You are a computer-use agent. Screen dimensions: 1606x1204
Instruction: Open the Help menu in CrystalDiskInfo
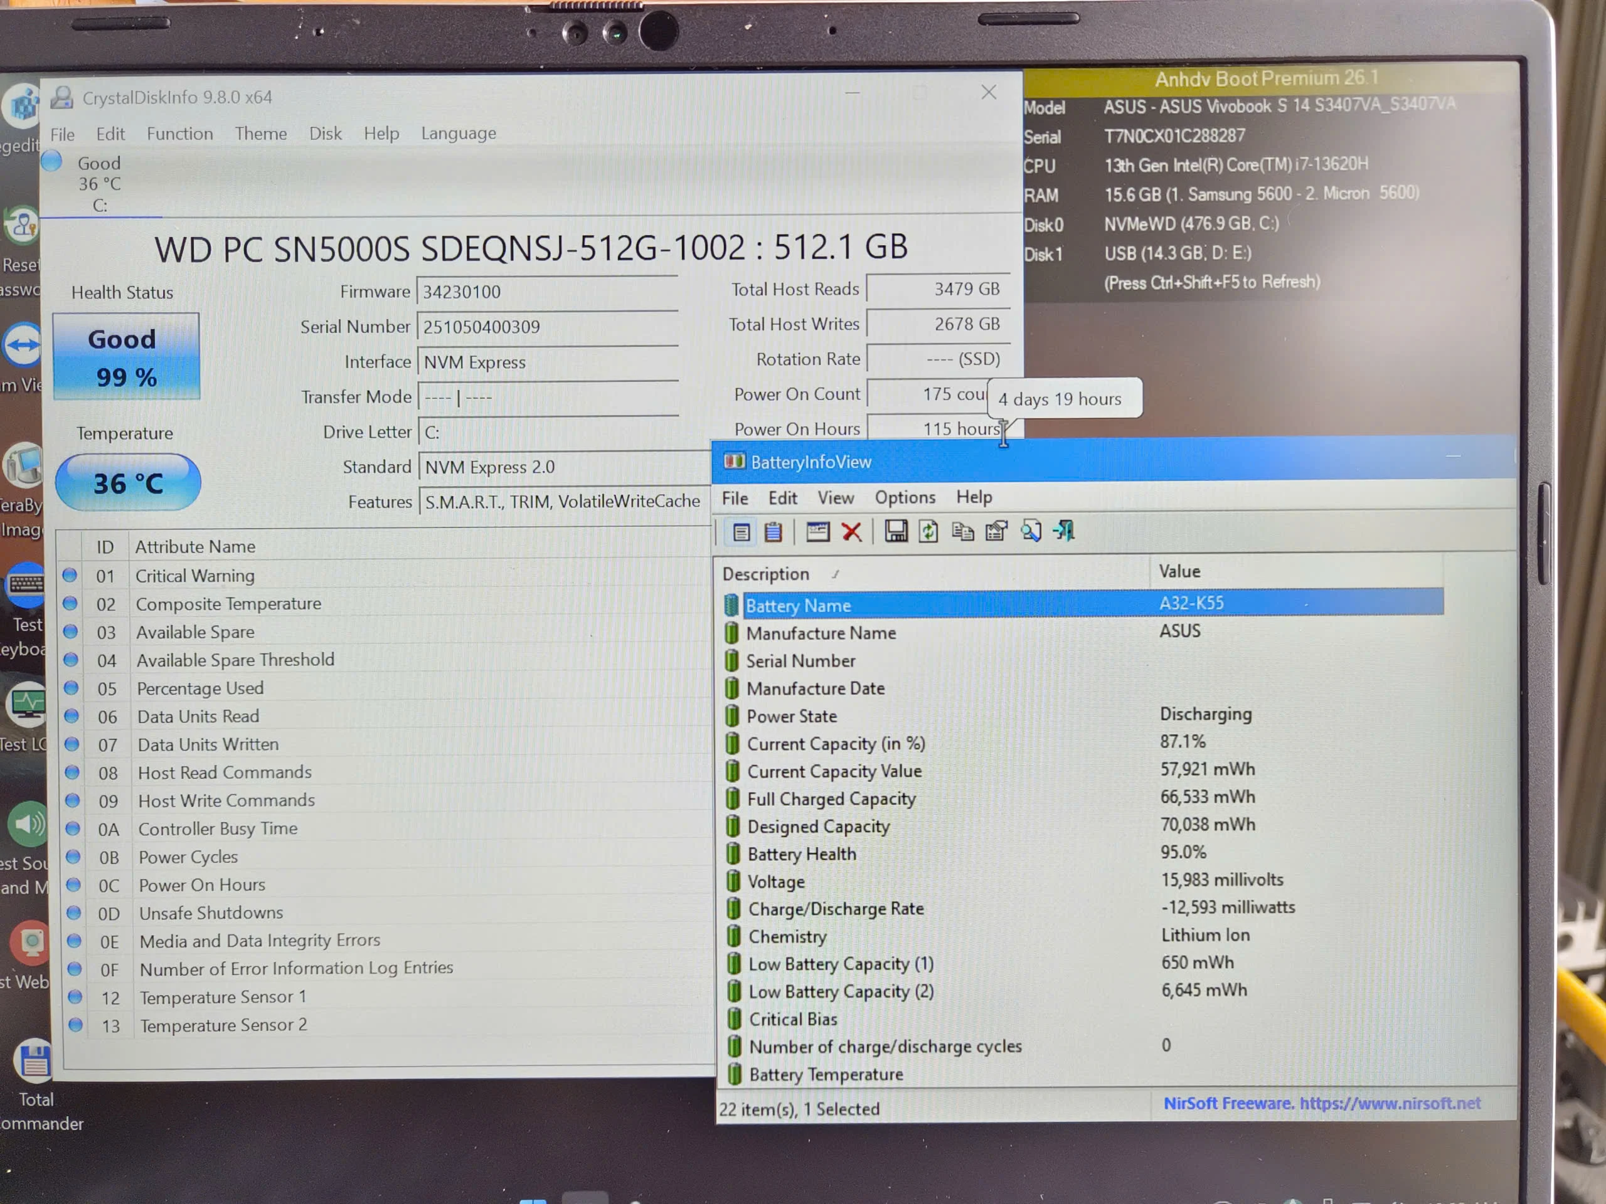click(x=382, y=134)
